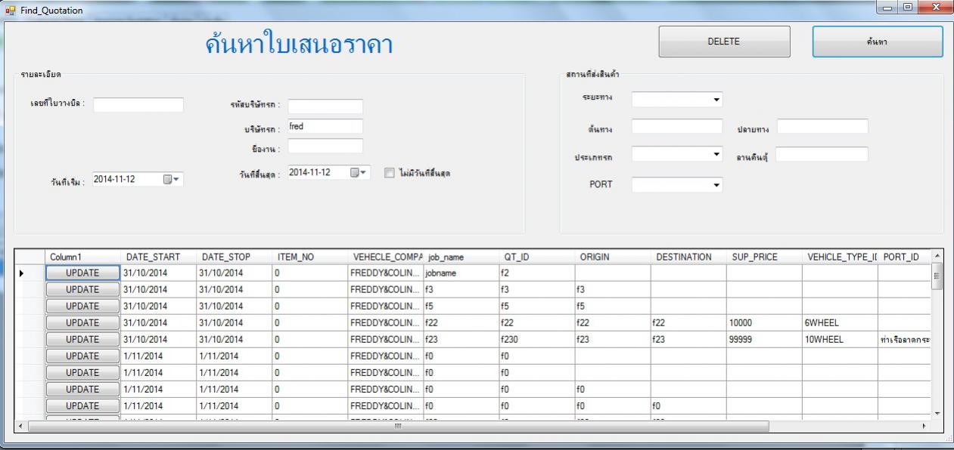
Task: Tick the ไม่มีวันที่สิ้นสุด checkbox
Action: pyautogui.click(x=389, y=172)
